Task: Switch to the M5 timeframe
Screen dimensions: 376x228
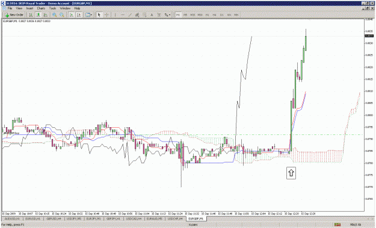Action: pyautogui.click(x=185, y=15)
